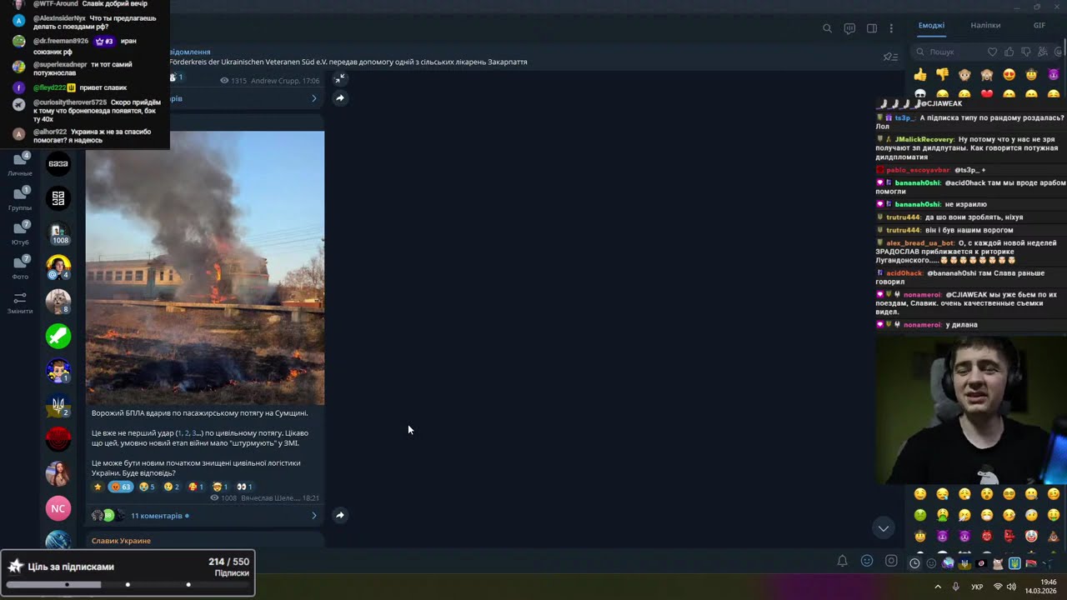Filter emoji by heart category icon

coord(992,52)
